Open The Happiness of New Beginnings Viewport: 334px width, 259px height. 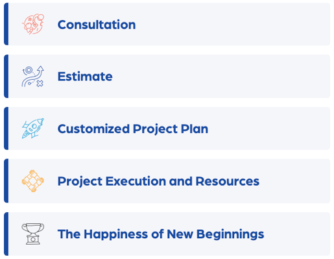(161, 234)
